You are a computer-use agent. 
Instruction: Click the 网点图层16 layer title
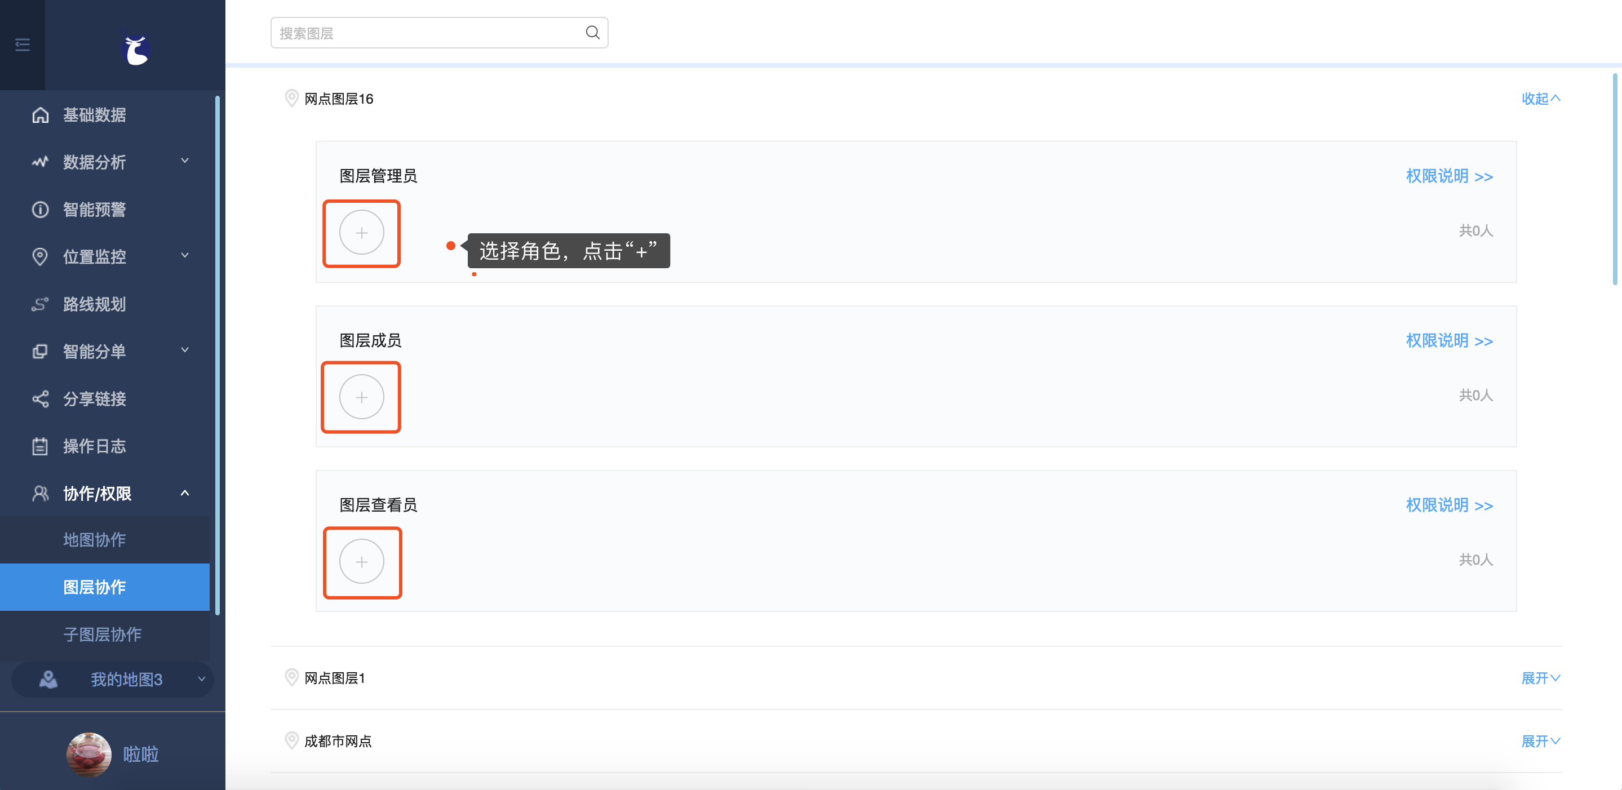click(x=339, y=99)
